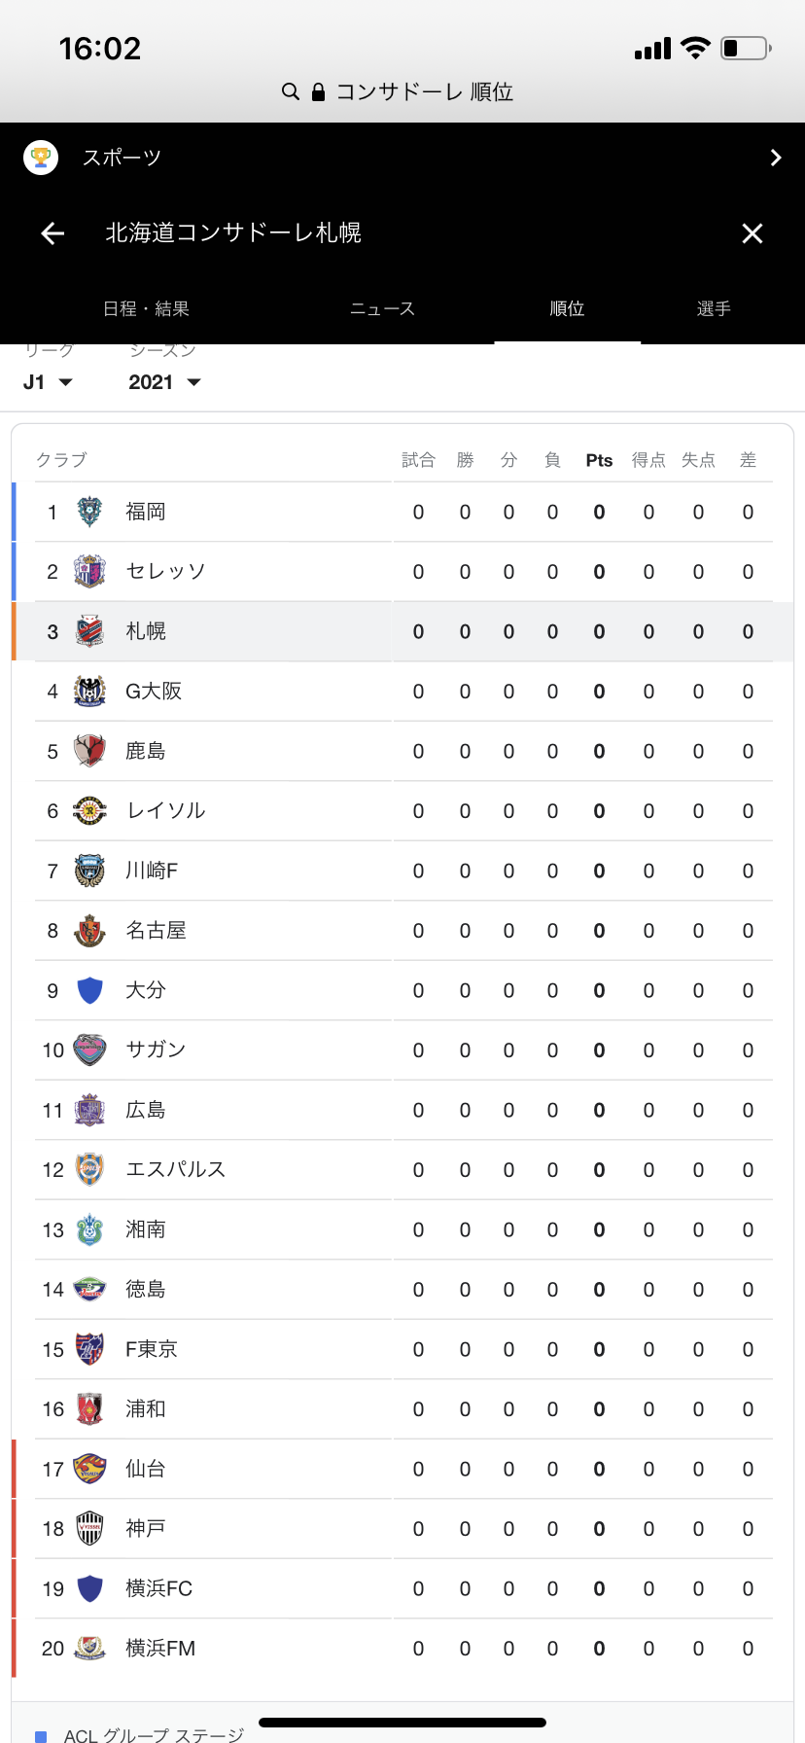Tap the 川崎F club crest
The image size is (805, 1743).
[89, 871]
